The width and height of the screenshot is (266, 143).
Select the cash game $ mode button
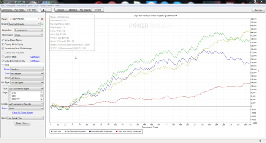[x=43, y=10]
